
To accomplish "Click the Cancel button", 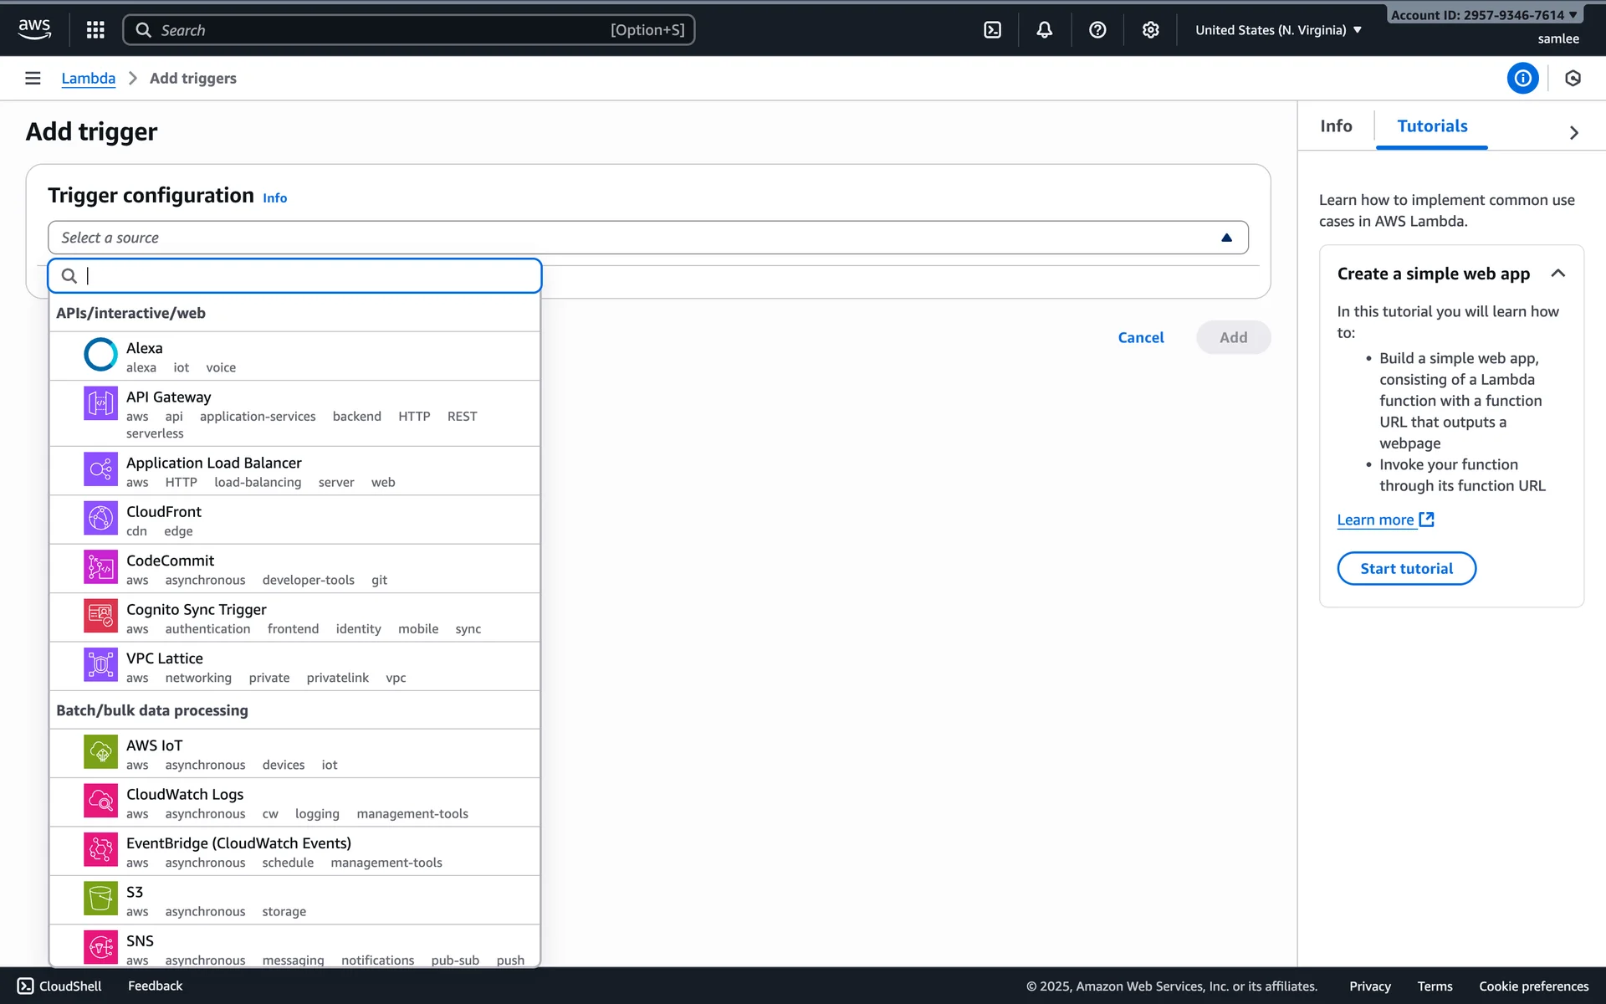I will click(1140, 337).
